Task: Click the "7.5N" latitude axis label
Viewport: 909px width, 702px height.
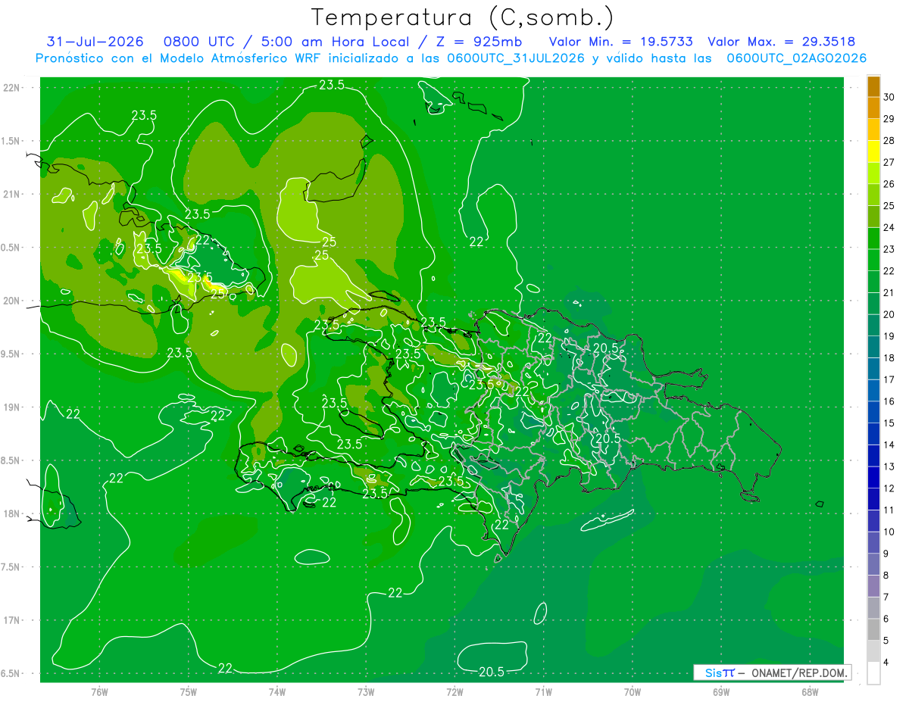Action: pyautogui.click(x=11, y=567)
